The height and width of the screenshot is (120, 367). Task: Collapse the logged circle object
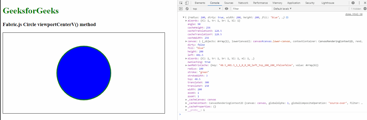tap(183, 17)
